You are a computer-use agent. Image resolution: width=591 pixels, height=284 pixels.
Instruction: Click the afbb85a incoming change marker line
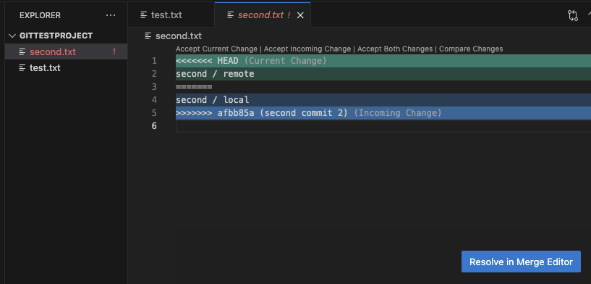tap(383, 113)
